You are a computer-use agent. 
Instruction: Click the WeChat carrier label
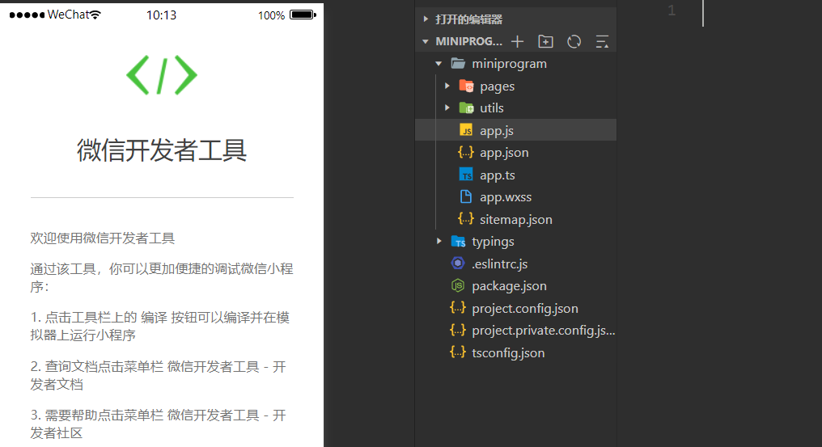tap(68, 15)
